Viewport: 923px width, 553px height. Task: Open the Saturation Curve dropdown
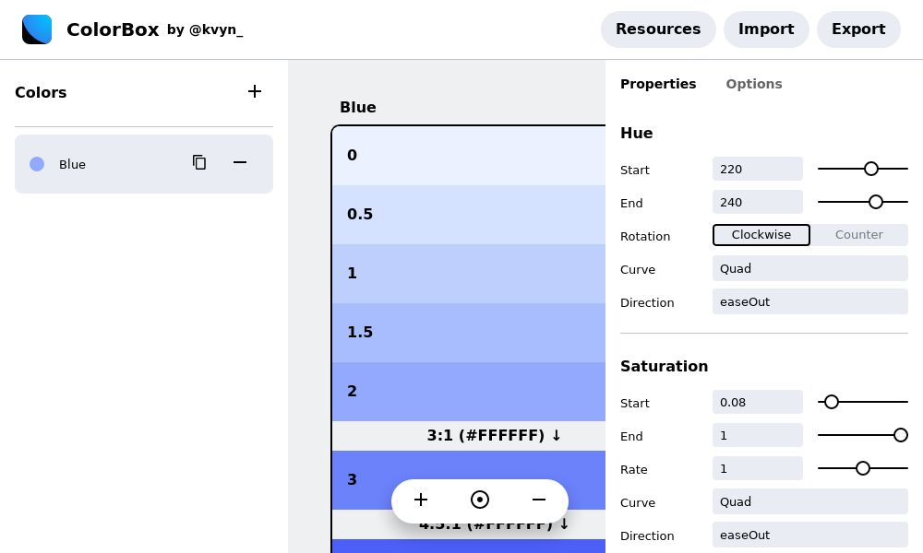point(809,501)
